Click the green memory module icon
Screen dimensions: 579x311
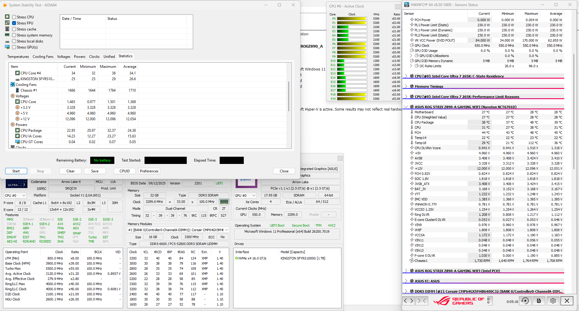point(224,202)
